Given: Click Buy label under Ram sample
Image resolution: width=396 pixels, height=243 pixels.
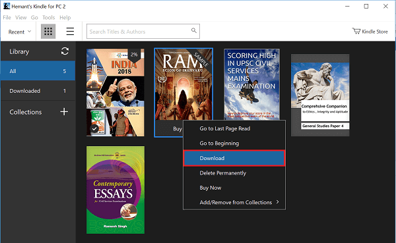Looking at the screenshot, I should [x=178, y=129].
